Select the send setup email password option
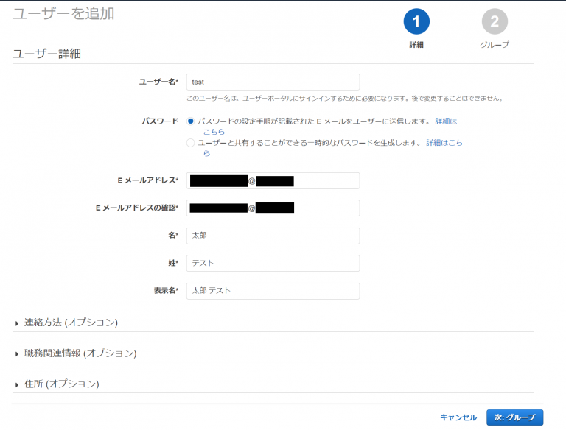This screenshot has height=430, width=566. (x=191, y=121)
